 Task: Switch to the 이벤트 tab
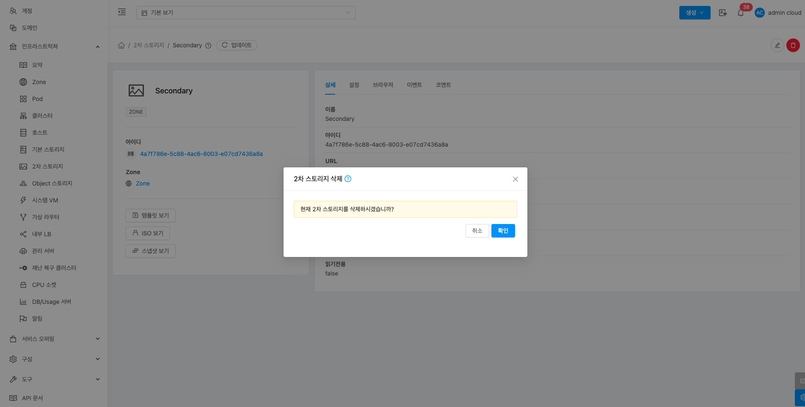[414, 85]
